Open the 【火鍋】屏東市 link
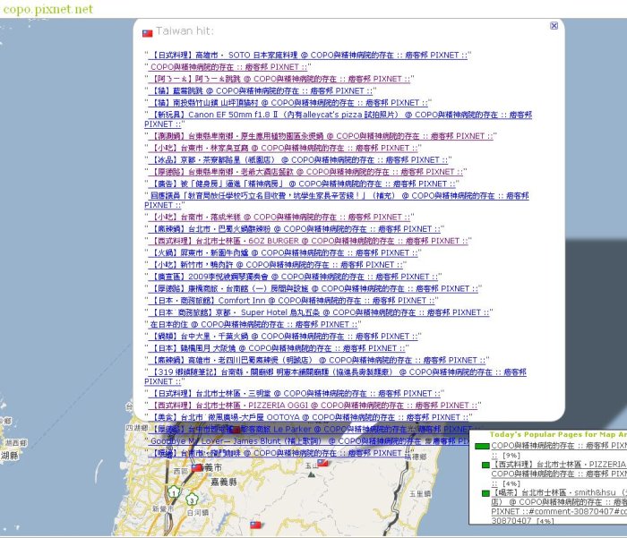This screenshot has height=538, width=627. [283, 253]
